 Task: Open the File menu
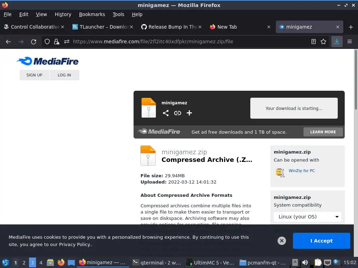[x=8, y=14]
